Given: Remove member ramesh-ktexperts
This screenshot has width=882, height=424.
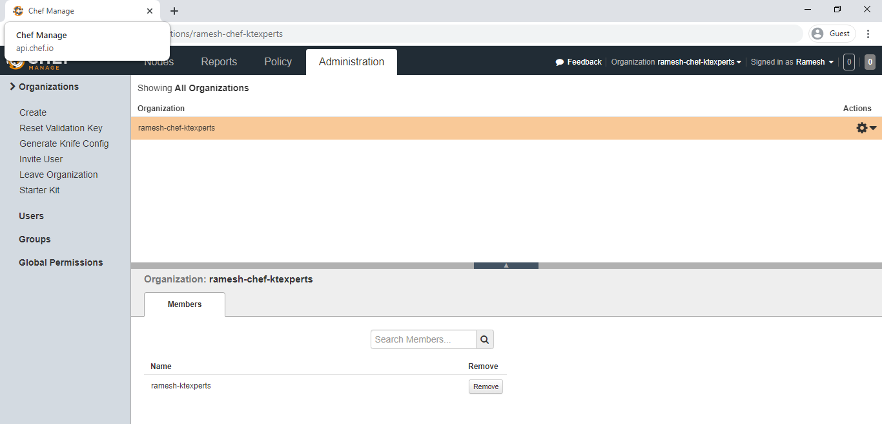Looking at the screenshot, I should [x=486, y=387].
